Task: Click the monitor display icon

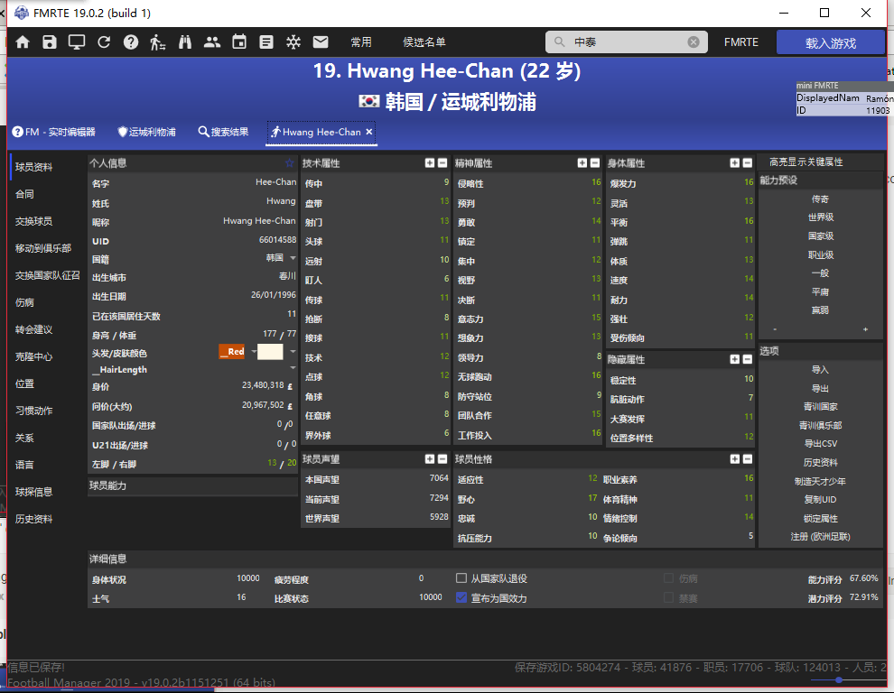Action: pyautogui.click(x=77, y=42)
